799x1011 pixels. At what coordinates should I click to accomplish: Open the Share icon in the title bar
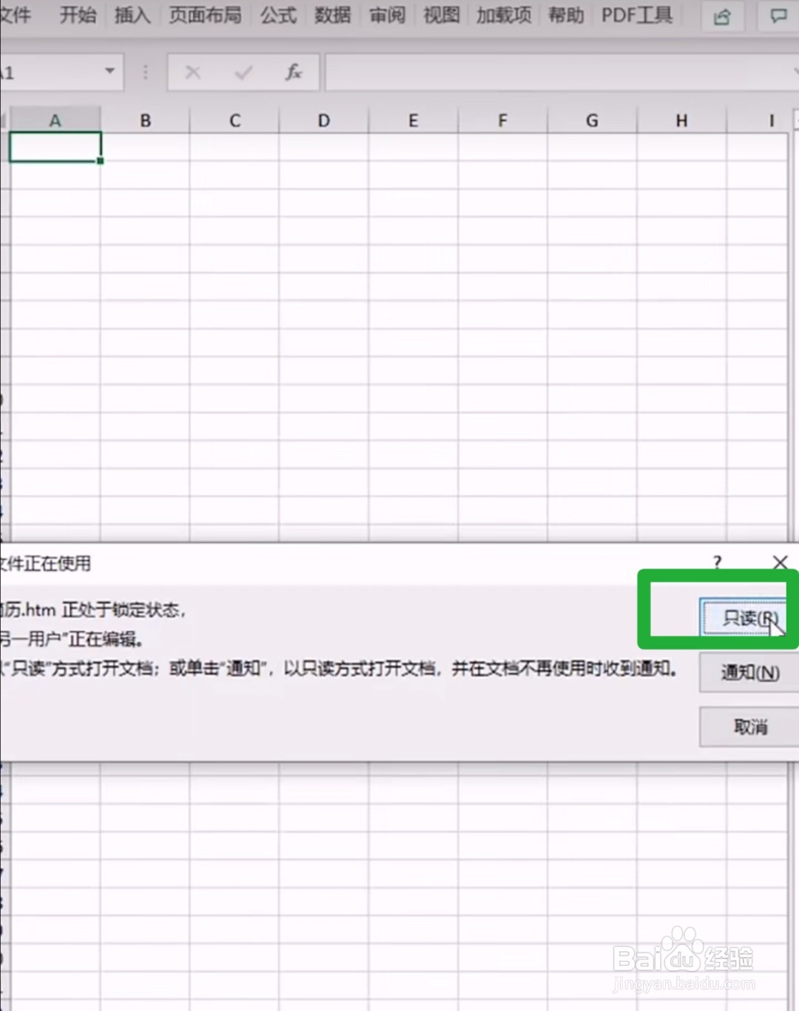pos(722,16)
